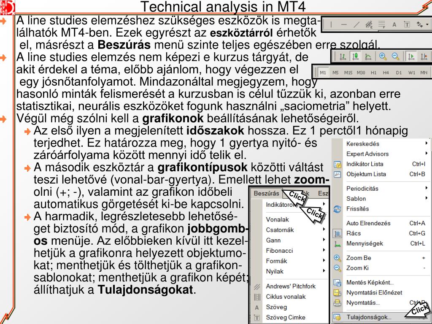Select the MN timeframe button
432x324 pixels.
(424, 73)
